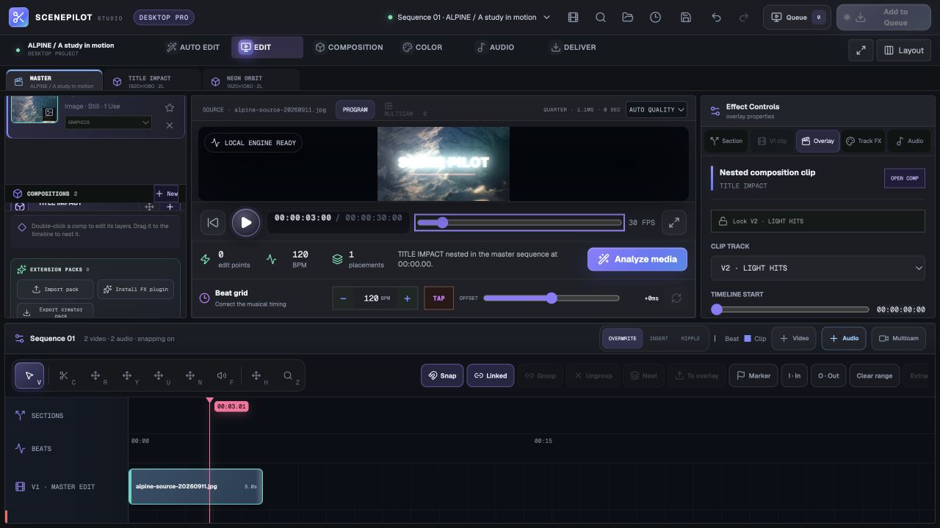Select the zoom magnifier tool
Viewport: 940px width, 528px height.
click(290, 376)
